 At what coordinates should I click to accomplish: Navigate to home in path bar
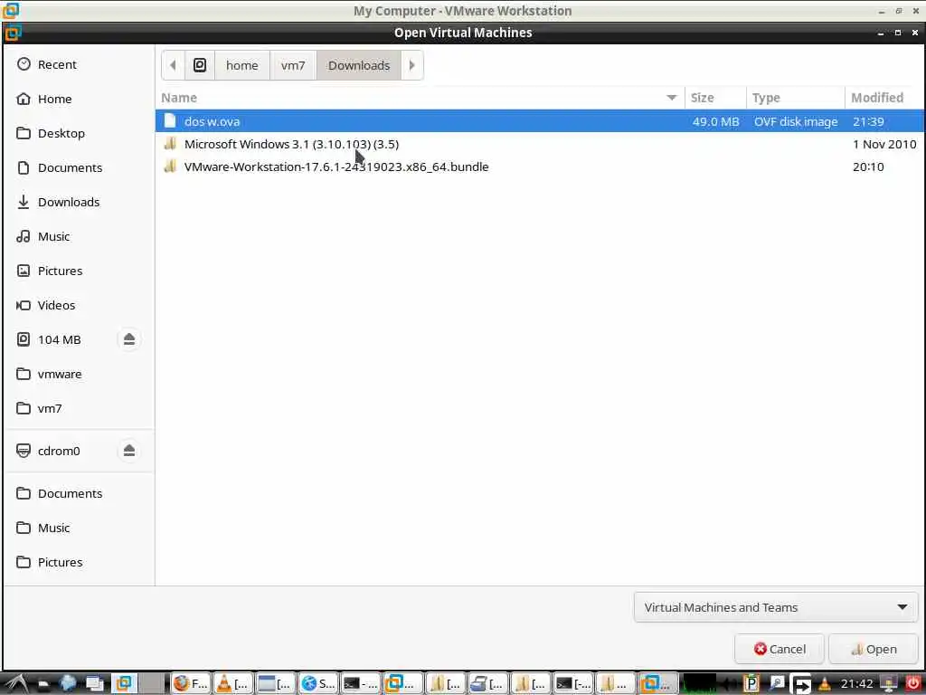(242, 65)
